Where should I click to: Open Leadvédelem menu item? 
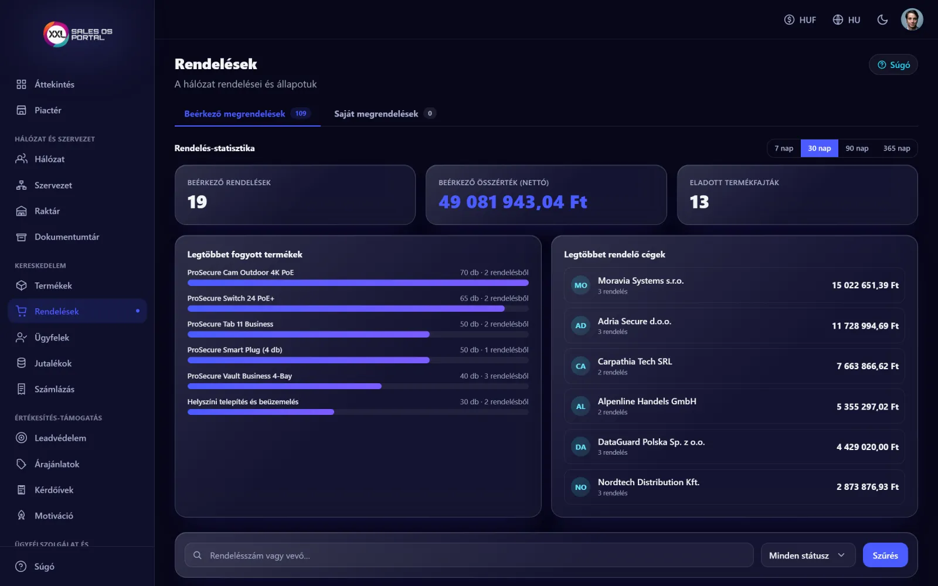click(77, 438)
